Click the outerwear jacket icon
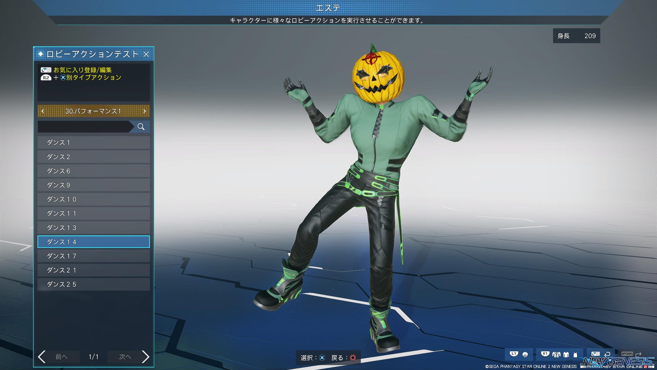 [x=556, y=355]
